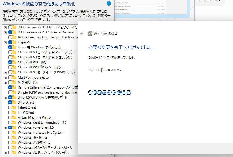Select Microsoft NT カーネル統合仮想デバイス row
This screenshot has height=157, width=233.
point(45,57)
